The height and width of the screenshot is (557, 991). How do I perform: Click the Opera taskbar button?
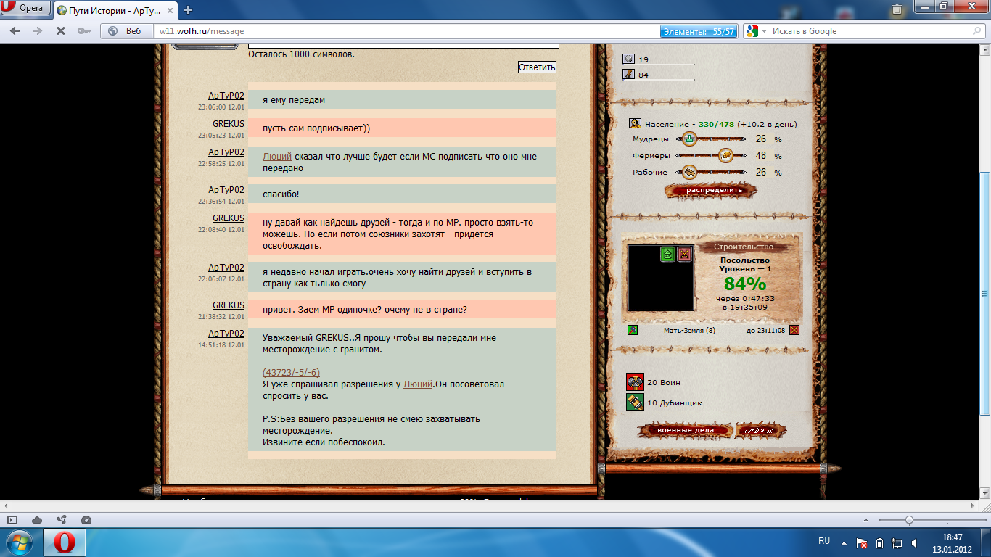click(65, 542)
